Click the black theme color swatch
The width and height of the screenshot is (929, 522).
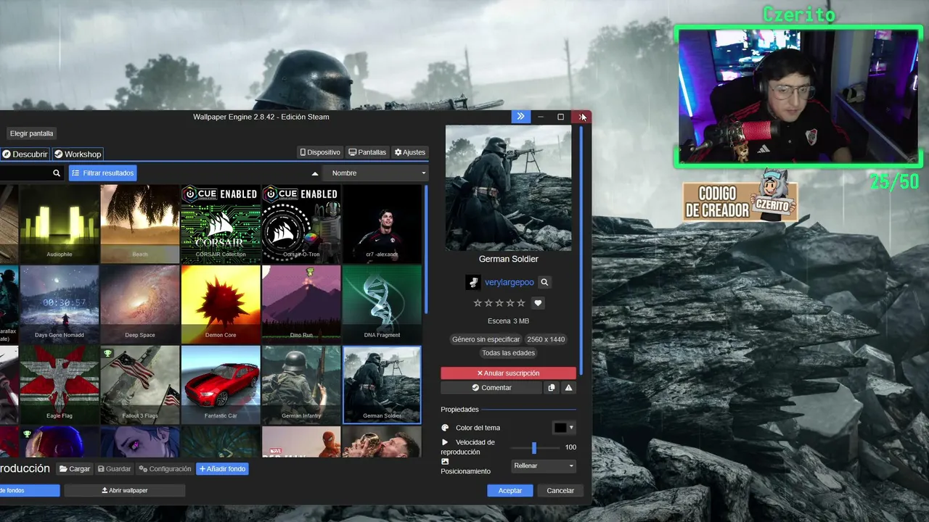(x=560, y=428)
